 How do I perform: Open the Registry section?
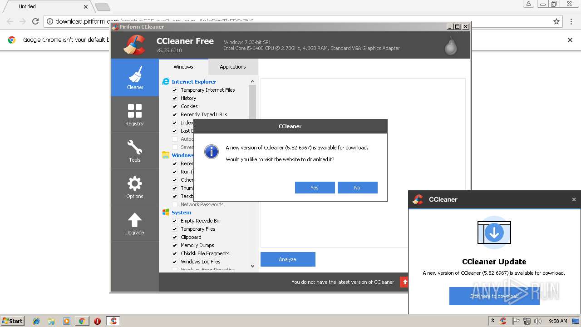[x=135, y=114]
